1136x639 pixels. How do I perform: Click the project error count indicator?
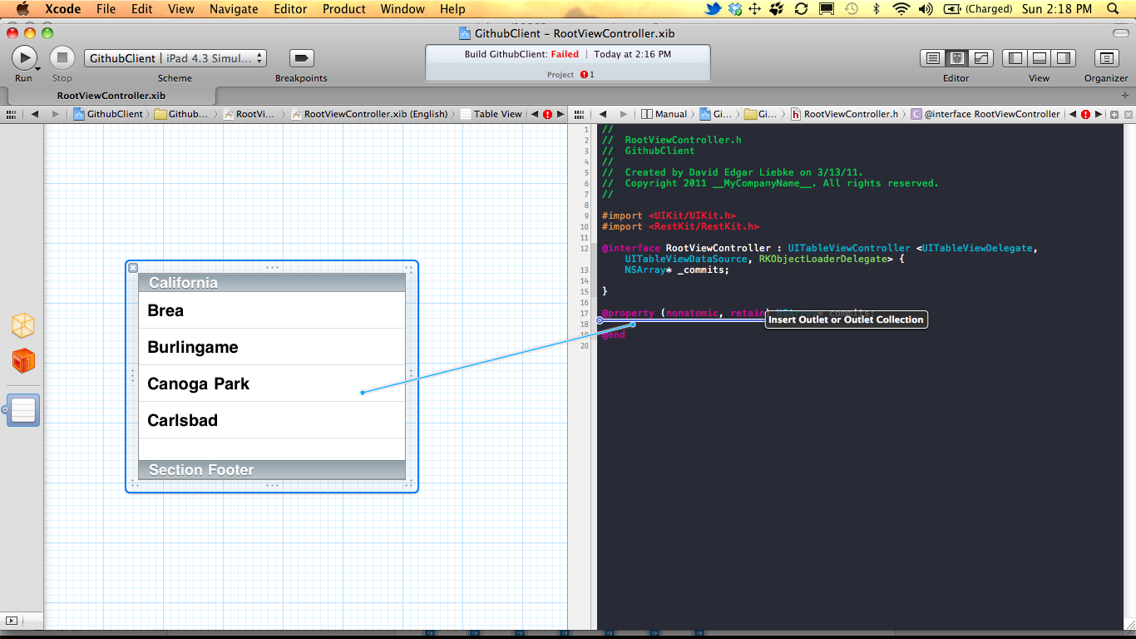pyautogui.click(x=586, y=75)
